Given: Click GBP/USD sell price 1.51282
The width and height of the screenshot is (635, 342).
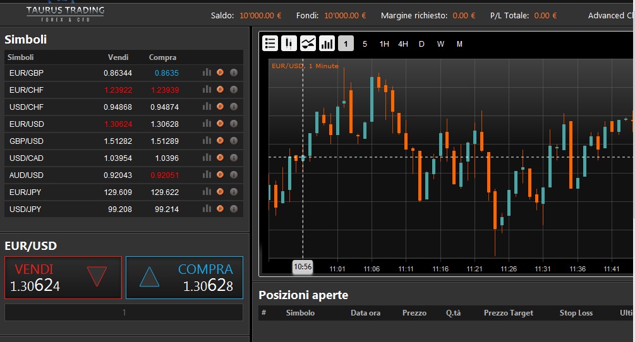Looking at the screenshot, I should click(118, 141).
